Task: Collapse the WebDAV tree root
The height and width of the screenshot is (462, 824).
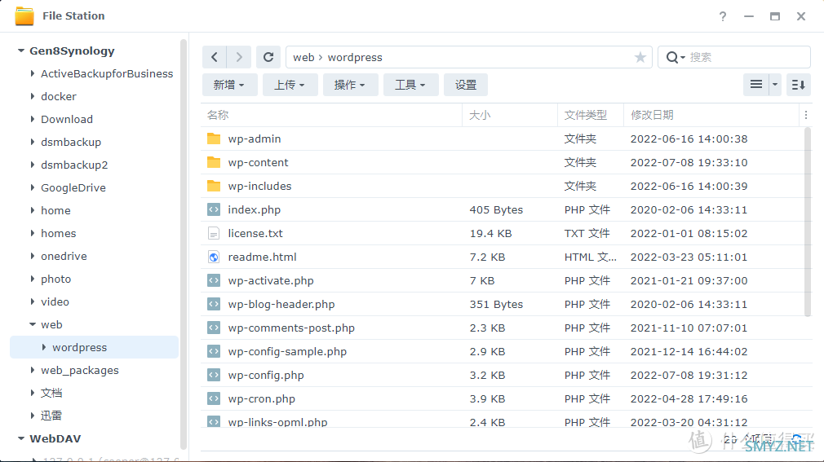Action: tap(21, 438)
